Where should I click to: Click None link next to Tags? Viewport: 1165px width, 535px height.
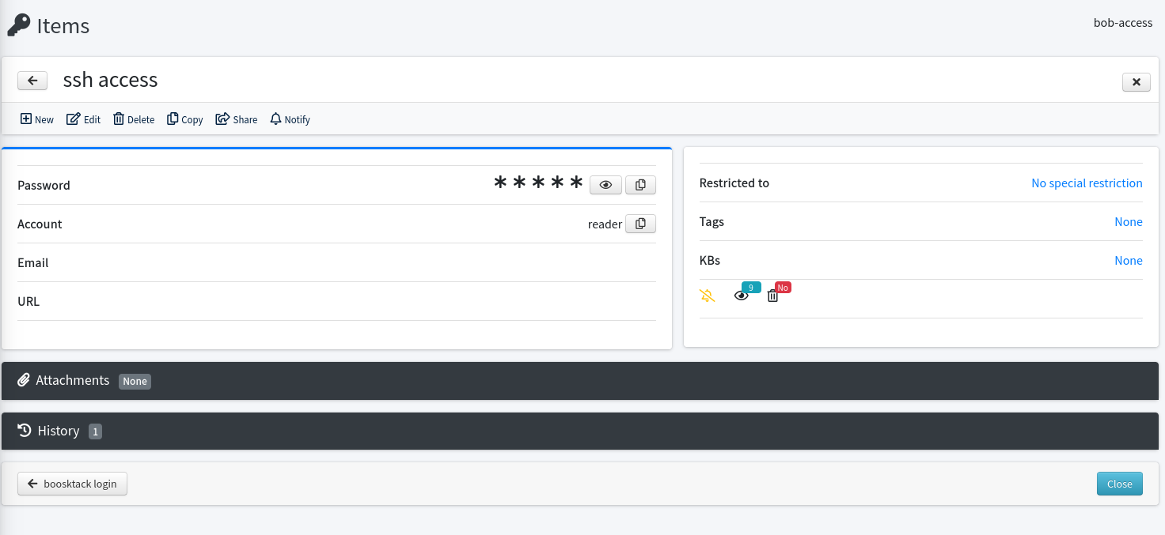[x=1128, y=222]
